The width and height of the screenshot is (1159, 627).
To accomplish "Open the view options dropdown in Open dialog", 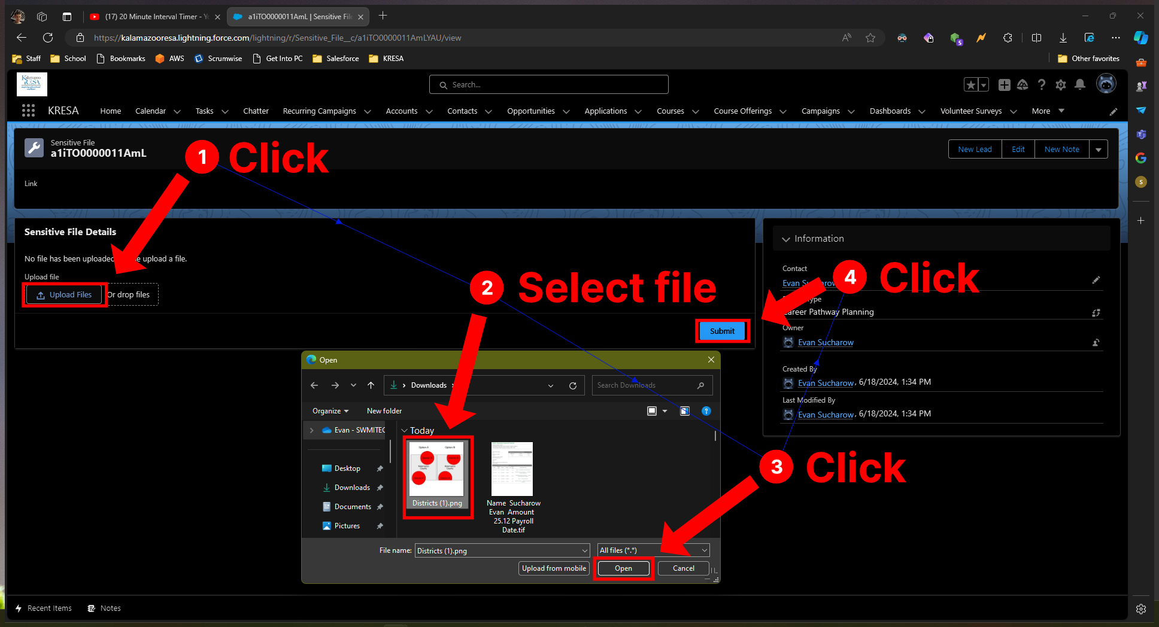I will (x=665, y=411).
